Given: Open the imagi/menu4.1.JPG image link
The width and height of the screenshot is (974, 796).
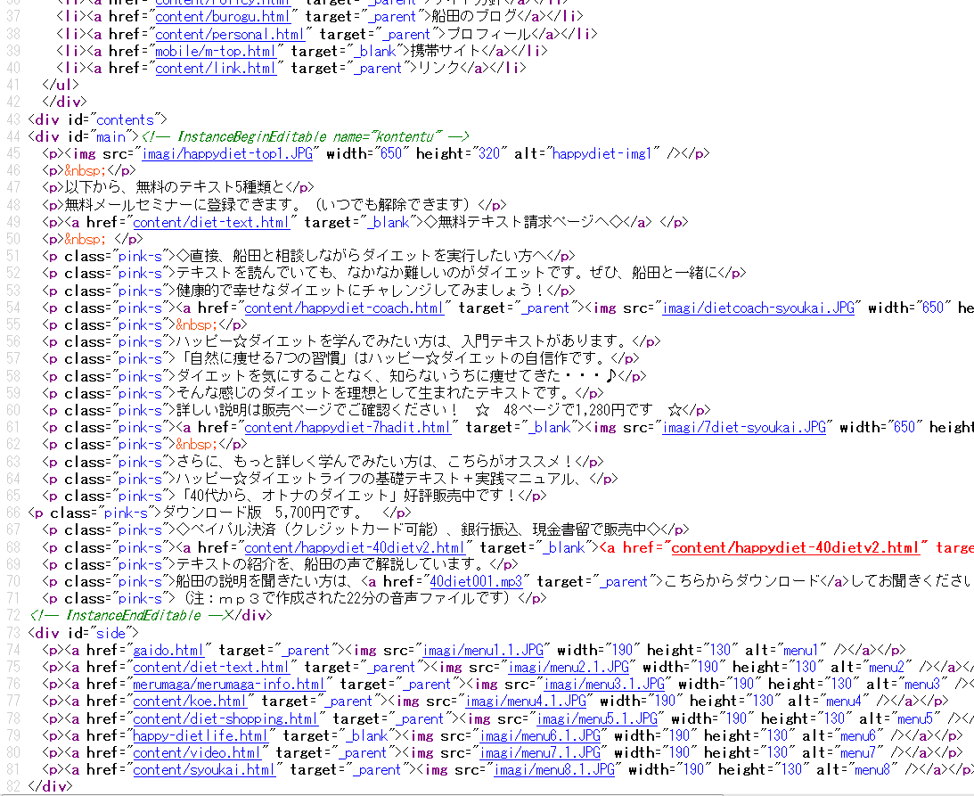Looking at the screenshot, I should point(526,701).
